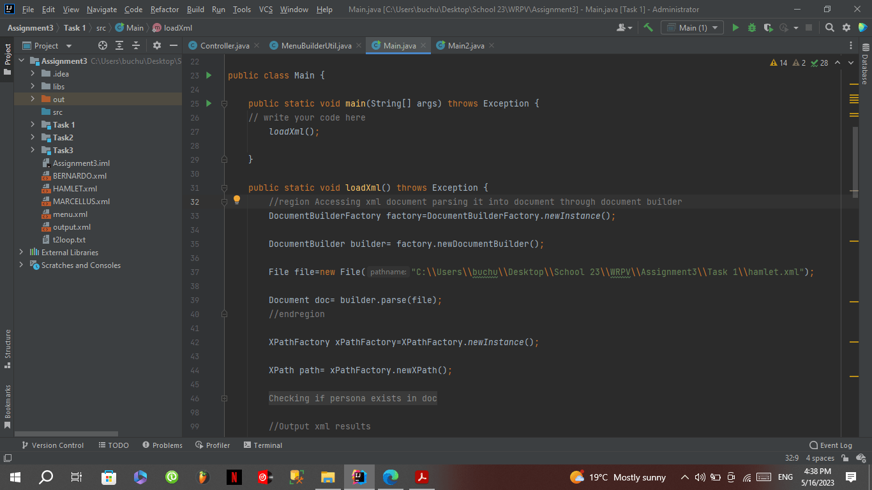Open the Main (1) run configuration dropdown
Image resolution: width=872 pixels, height=490 pixels.
click(692, 27)
